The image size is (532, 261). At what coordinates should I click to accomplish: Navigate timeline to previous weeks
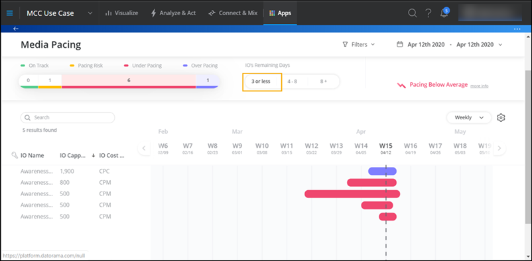144,148
